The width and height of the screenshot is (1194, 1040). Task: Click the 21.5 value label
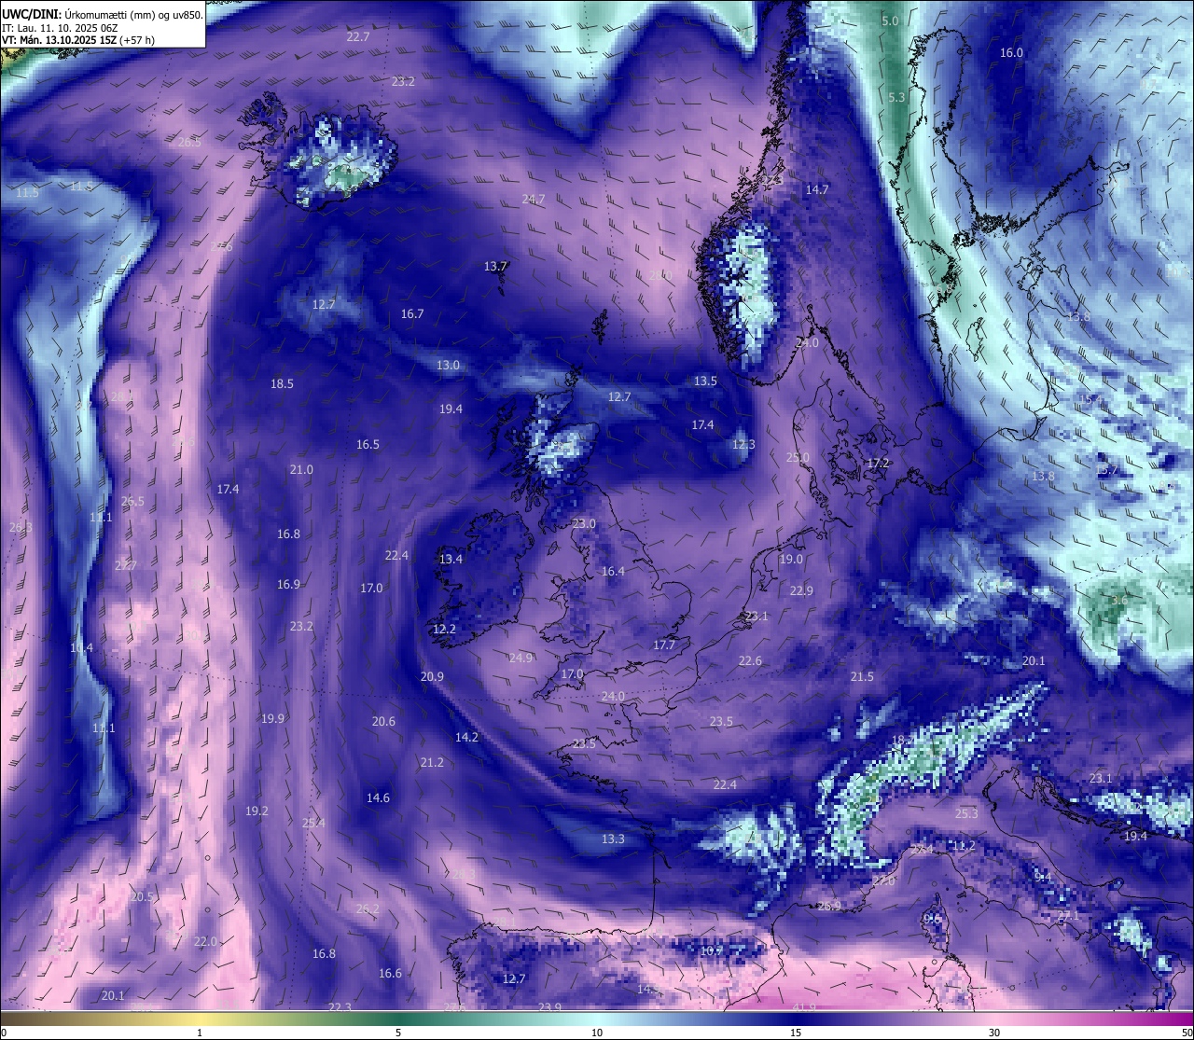pos(862,677)
